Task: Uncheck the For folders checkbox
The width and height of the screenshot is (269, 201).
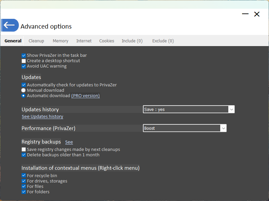Action: [24, 192]
